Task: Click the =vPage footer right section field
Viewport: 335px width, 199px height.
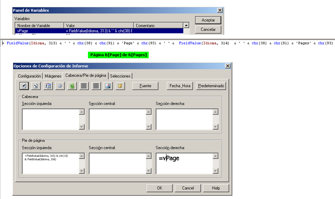Action: point(184,163)
